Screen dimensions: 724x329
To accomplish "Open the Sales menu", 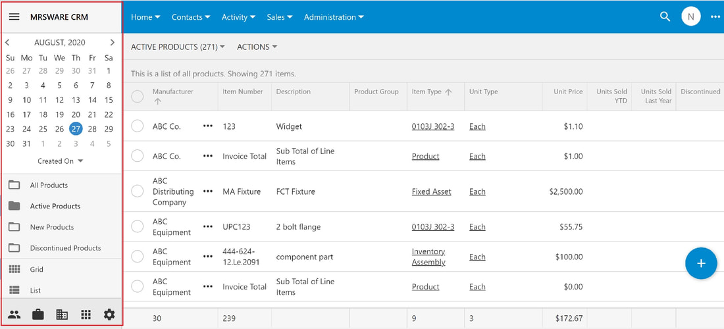I will pyautogui.click(x=280, y=17).
